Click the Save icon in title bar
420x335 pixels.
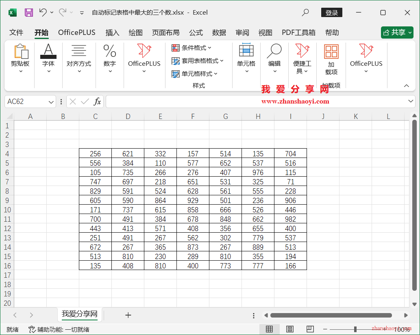point(28,13)
